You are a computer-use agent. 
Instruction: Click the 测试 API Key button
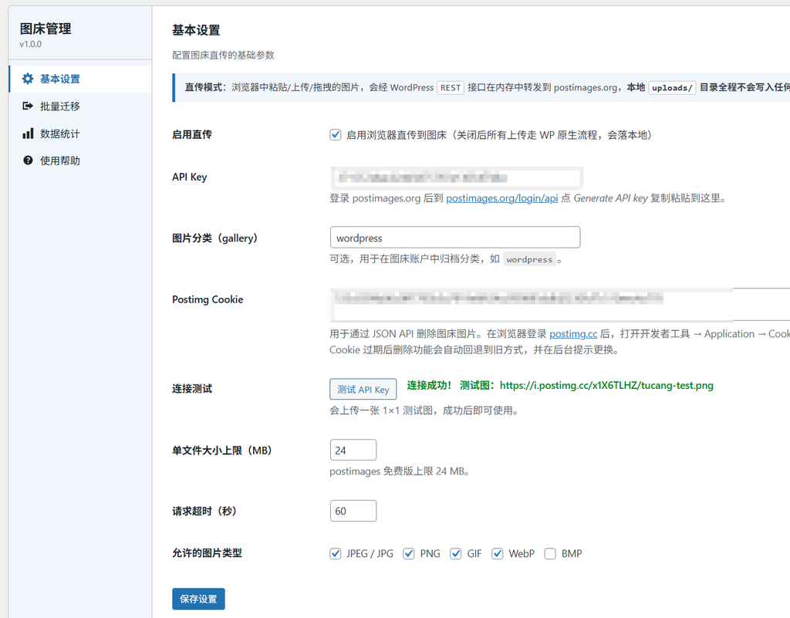pyautogui.click(x=363, y=390)
